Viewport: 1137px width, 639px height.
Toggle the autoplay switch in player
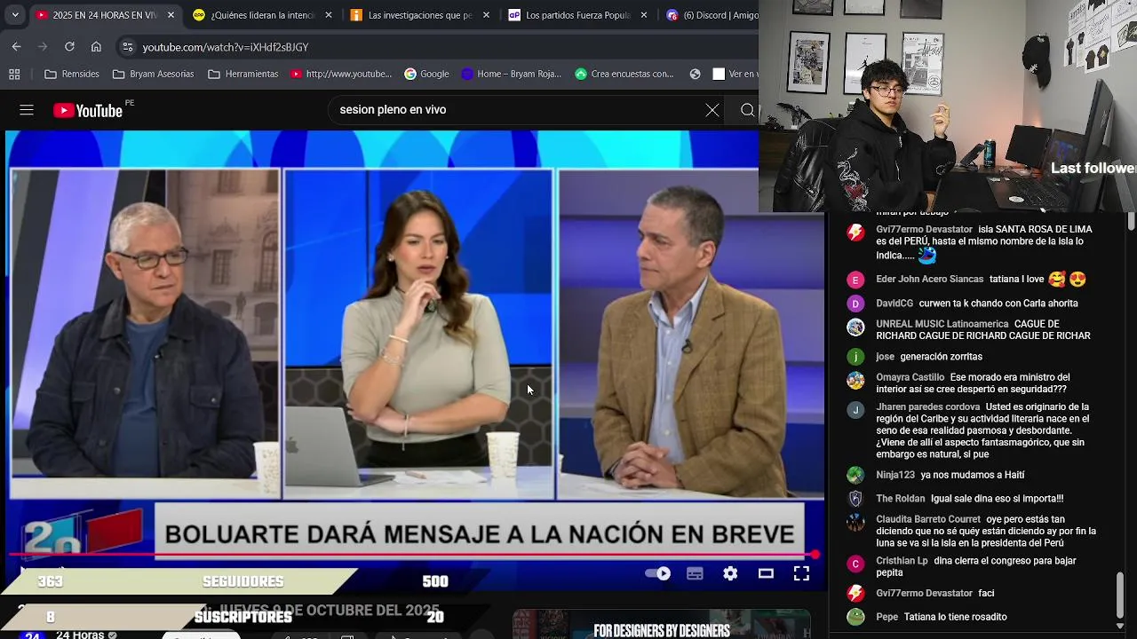click(658, 573)
